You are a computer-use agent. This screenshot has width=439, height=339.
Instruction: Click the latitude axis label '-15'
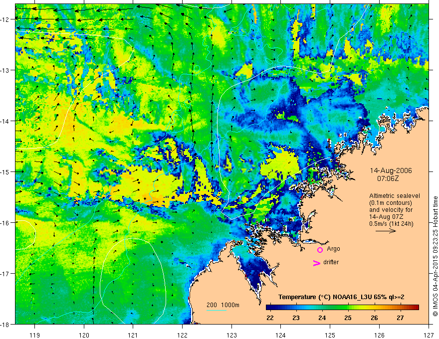[x=5, y=171]
